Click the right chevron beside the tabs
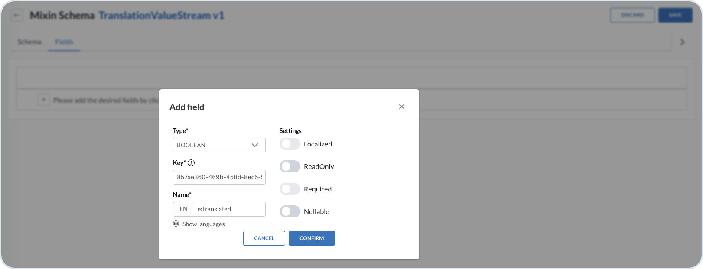 682,42
